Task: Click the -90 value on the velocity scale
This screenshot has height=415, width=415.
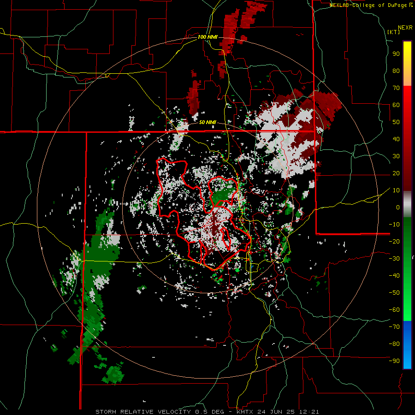Action: click(x=394, y=361)
